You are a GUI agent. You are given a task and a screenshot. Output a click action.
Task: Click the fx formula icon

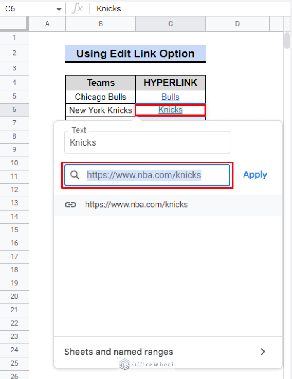78,8
